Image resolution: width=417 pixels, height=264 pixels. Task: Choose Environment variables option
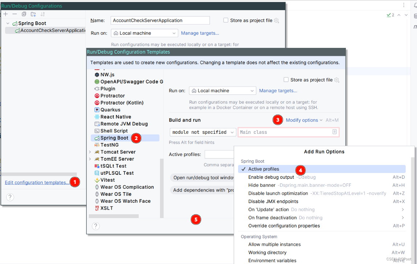coord(322,260)
